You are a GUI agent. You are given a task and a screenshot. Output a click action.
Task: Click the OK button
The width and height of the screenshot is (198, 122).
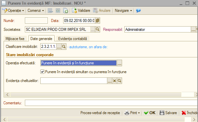click(150, 113)
